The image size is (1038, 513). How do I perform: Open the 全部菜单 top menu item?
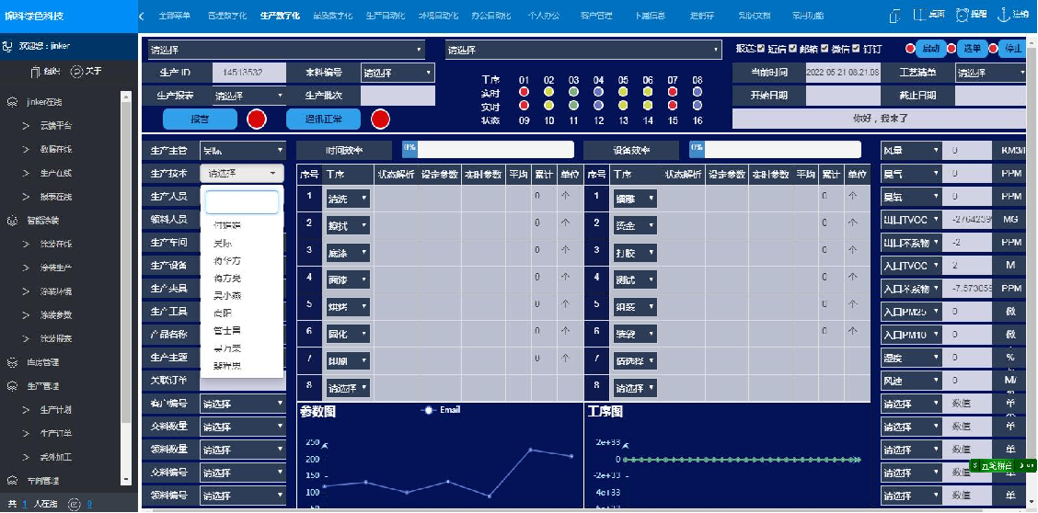pyautogui.click(x=175, y=16)
